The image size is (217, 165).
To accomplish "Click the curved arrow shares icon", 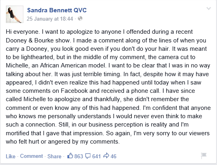I will pos(106,155).
